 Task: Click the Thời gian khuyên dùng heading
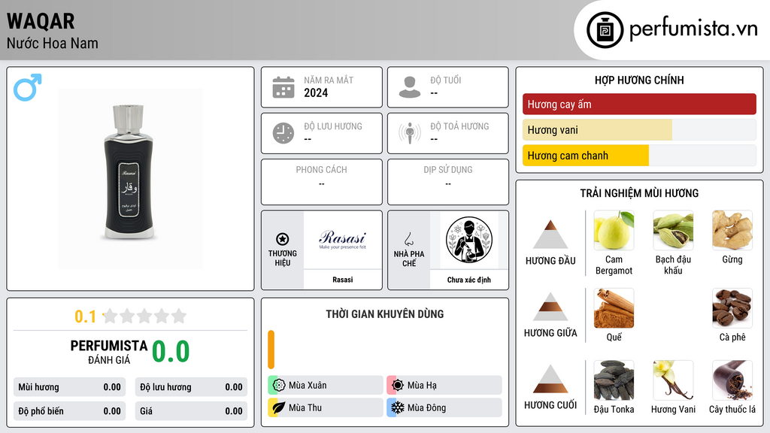[x=385, y=314]
